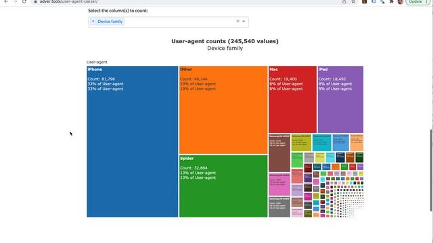Viewport: 433px width, 243px height.
Task: Click the olive-yellow Samsung treemap block
Action: [x=301, y=142]
